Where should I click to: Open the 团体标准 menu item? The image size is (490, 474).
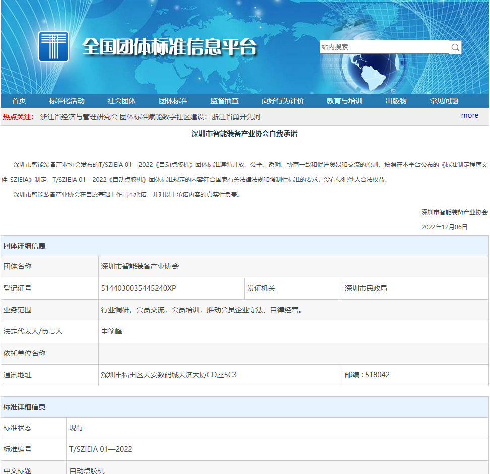[x=173, y=101]
